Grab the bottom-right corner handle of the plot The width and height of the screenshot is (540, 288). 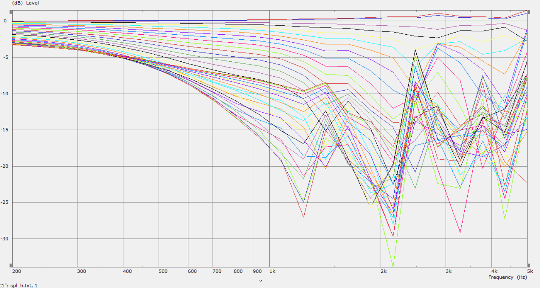pos(529,266)
